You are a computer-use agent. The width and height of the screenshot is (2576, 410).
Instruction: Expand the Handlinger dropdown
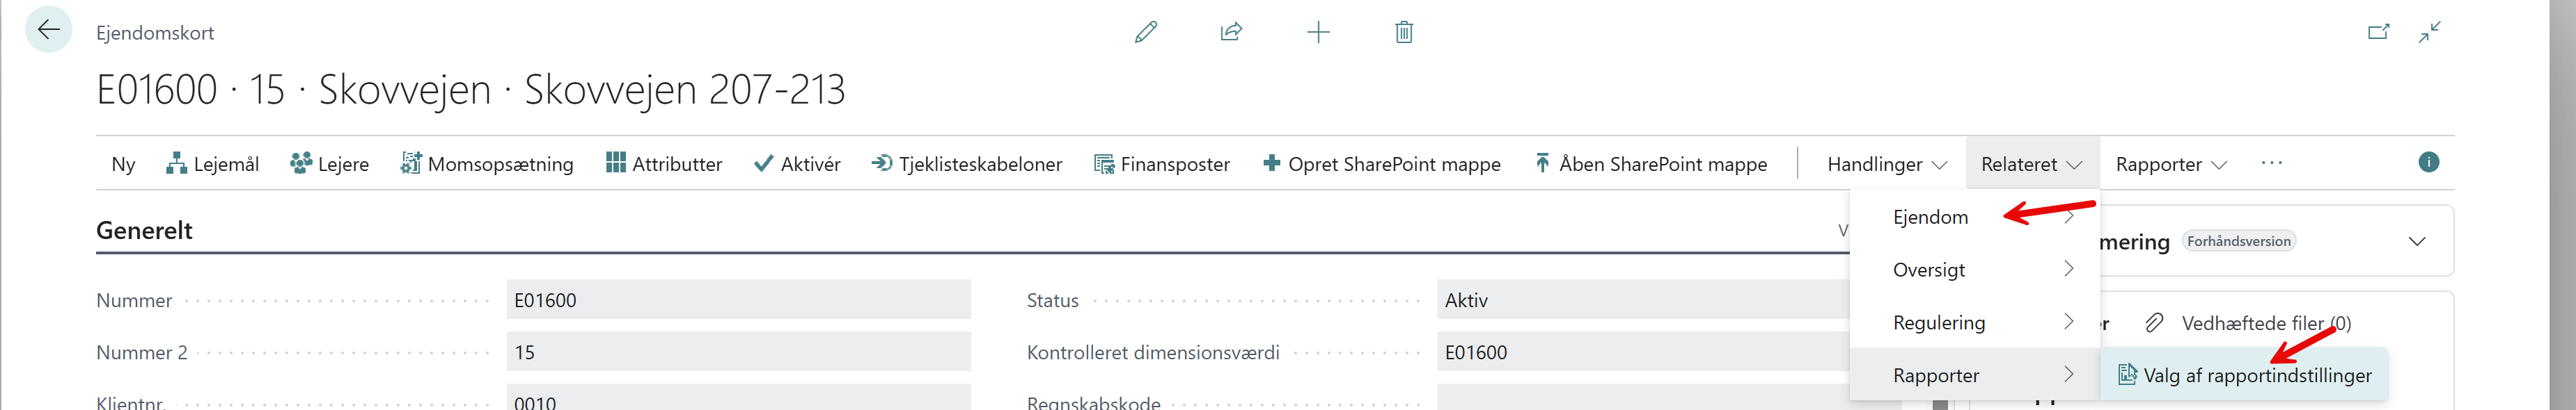pyautogui.click(x=1887, y=163)
